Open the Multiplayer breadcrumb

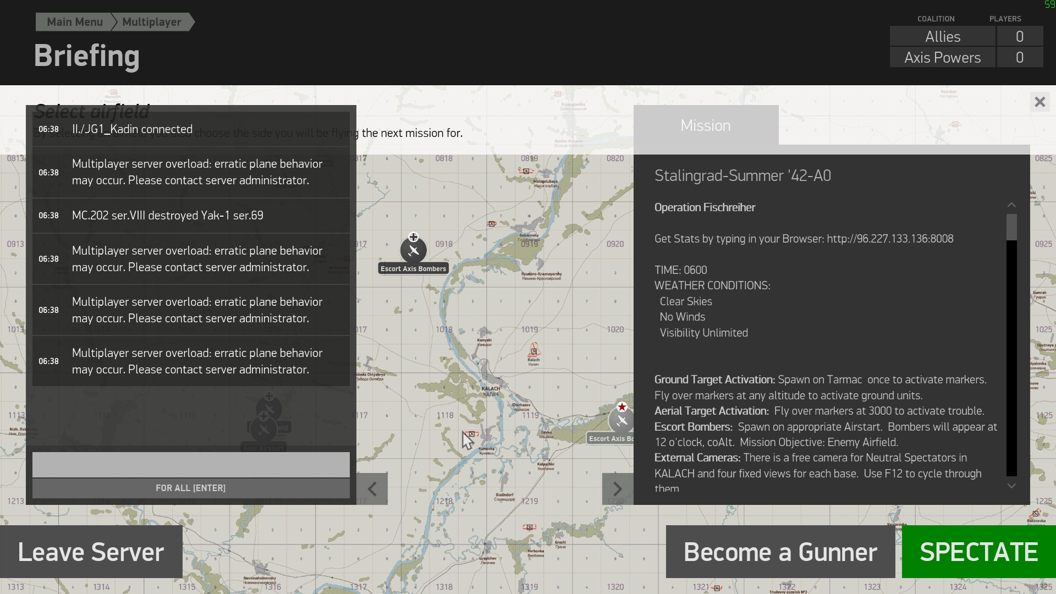click(x=152, y=22)
